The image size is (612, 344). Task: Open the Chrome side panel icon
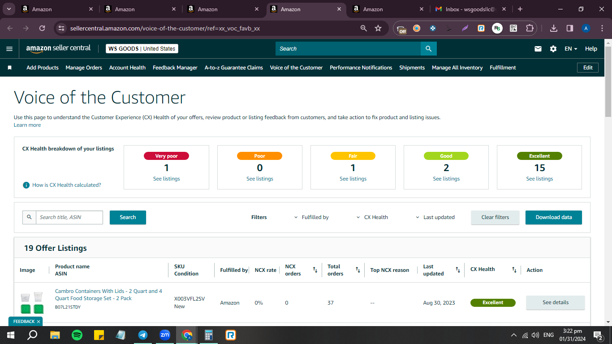(570, 28)
